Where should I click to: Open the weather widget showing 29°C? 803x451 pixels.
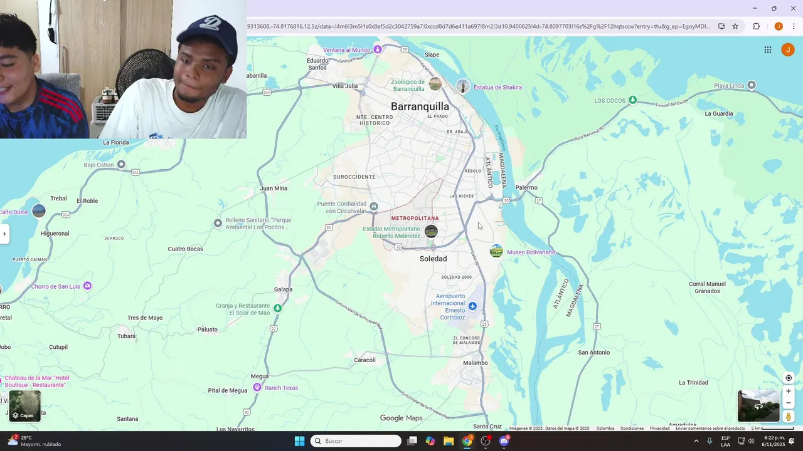[x=35, y=441]
